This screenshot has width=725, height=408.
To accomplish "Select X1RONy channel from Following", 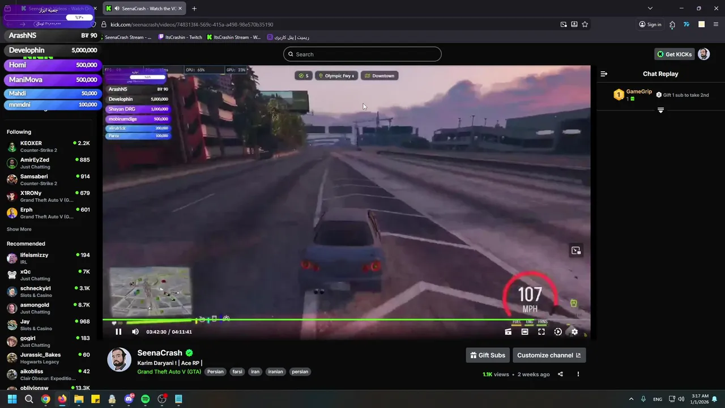I will click(x=48, y=196).
